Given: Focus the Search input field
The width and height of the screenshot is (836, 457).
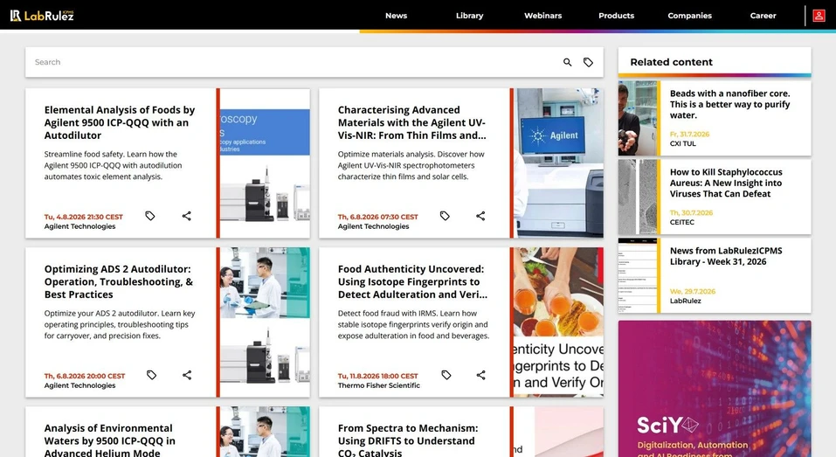Looking at the screenshot, I should [294, 62].
